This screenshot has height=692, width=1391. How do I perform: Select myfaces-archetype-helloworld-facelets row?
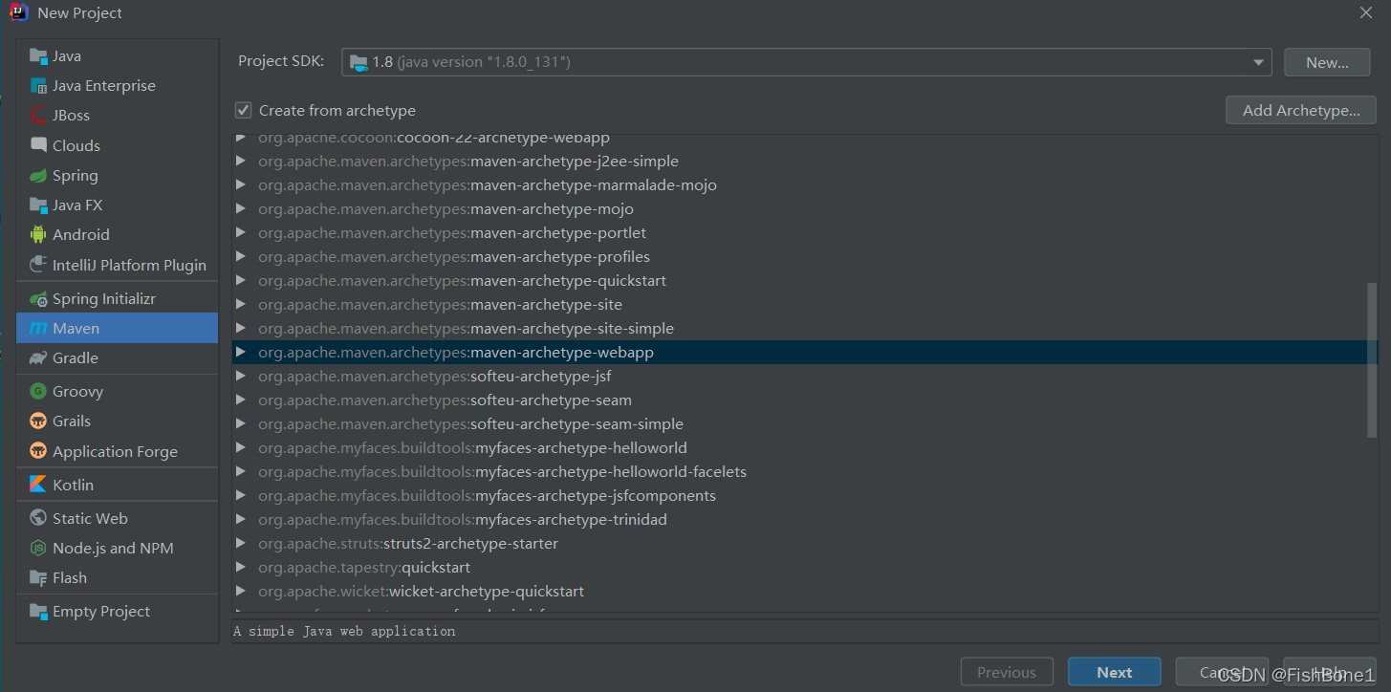805,472
